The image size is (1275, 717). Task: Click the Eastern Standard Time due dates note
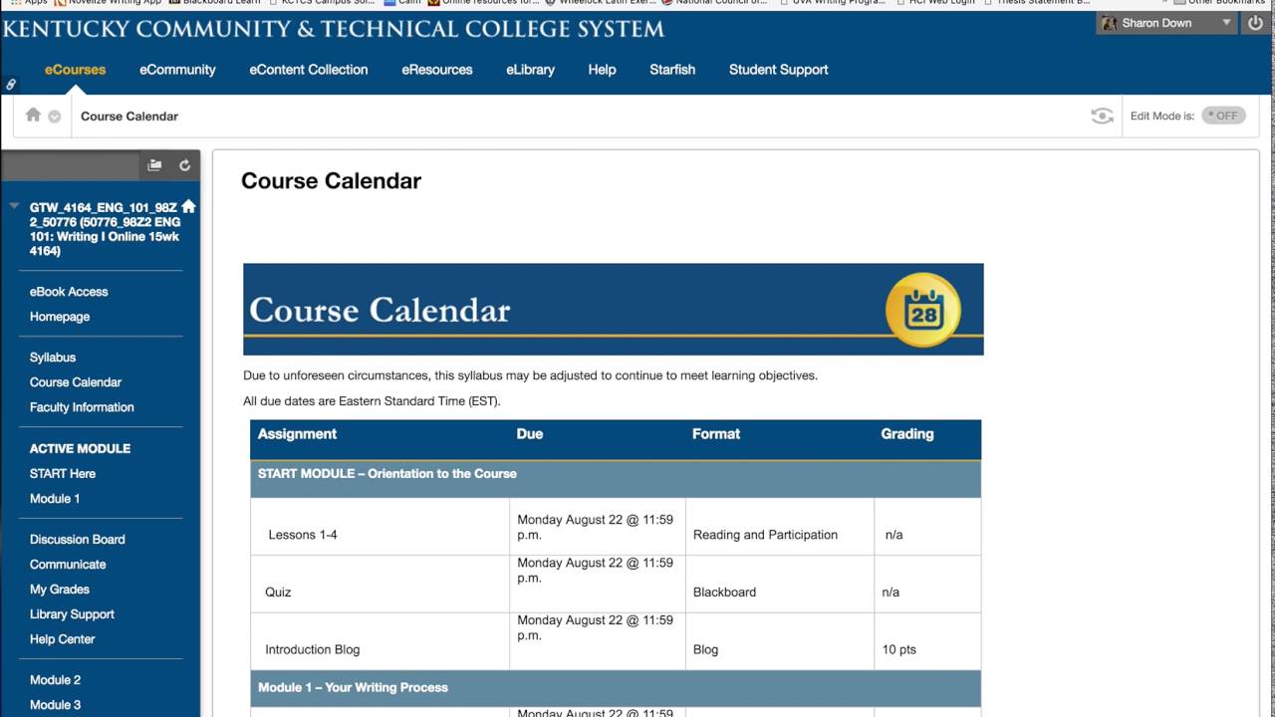(x=372, y=401)
